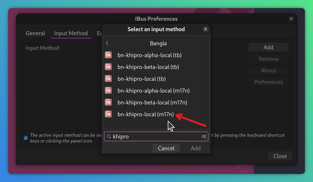This screenshot has height=182, width=313.
Task: Click the bn-khipro-alpha-local (m17n) icon
Action: [108, 91]
